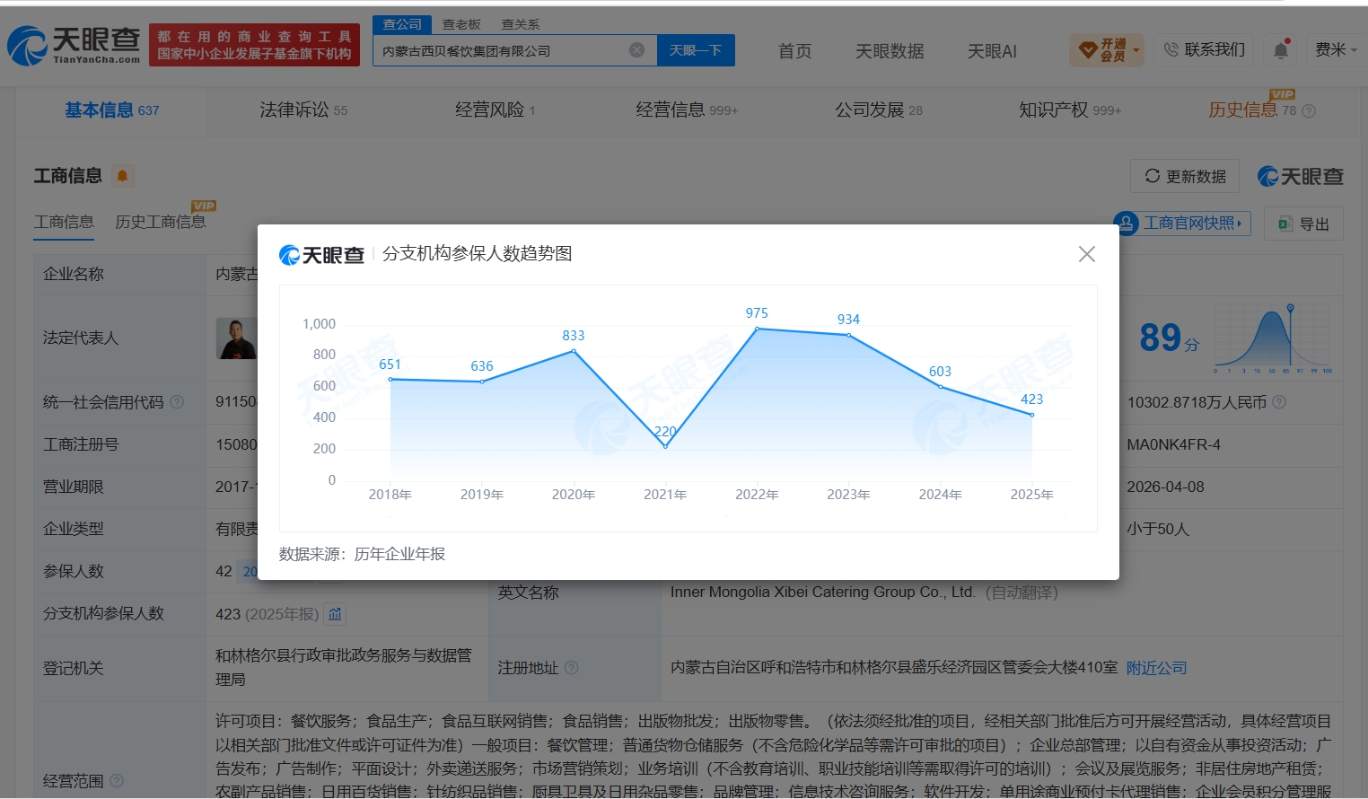The image size is (1368, 799).
Task: Click the bell icon next to 工商信息 heading
Action: pyautogui.click(x=123, y=176)
